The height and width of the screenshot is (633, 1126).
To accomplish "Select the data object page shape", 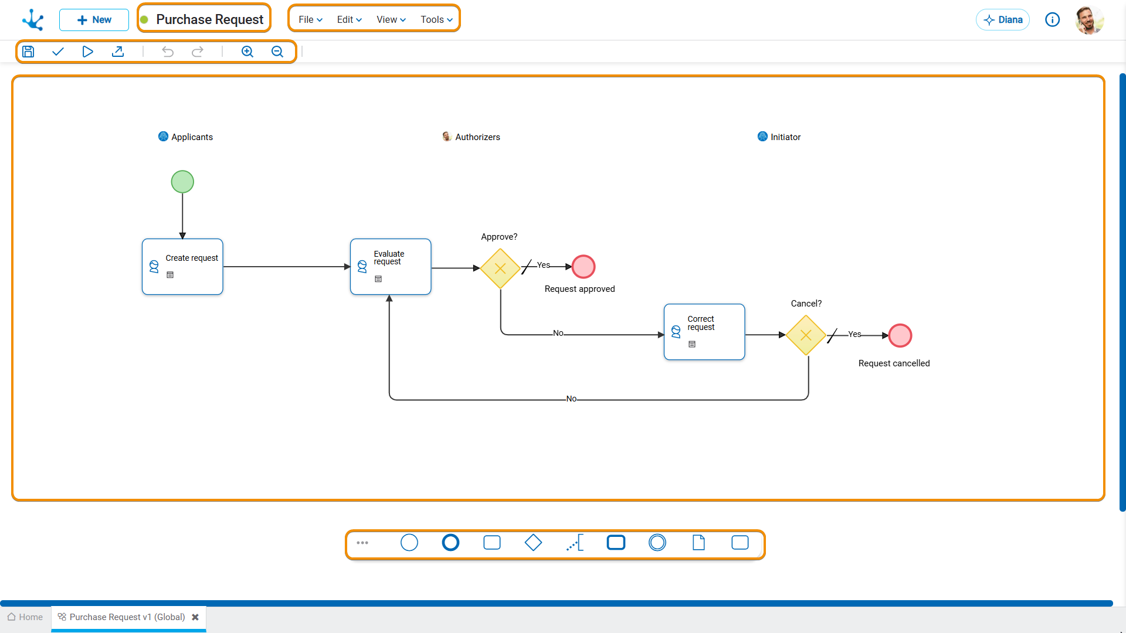I will [x=698, y=543].
